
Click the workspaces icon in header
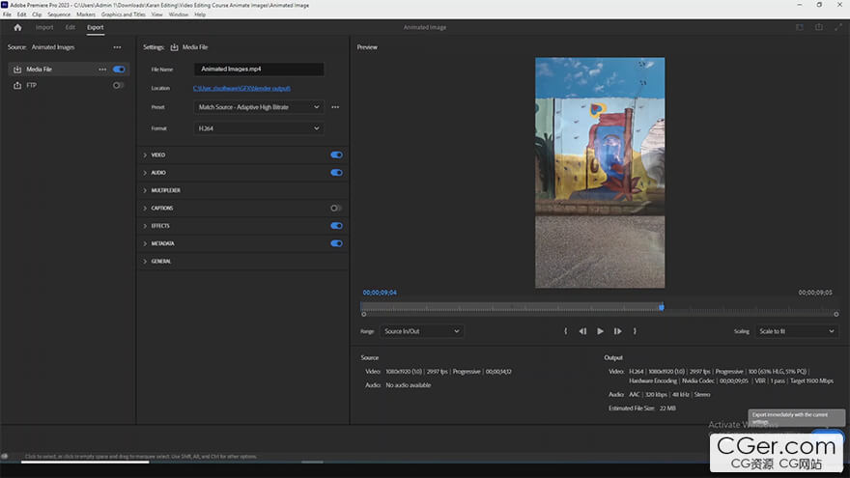click(x=800, y=27)
